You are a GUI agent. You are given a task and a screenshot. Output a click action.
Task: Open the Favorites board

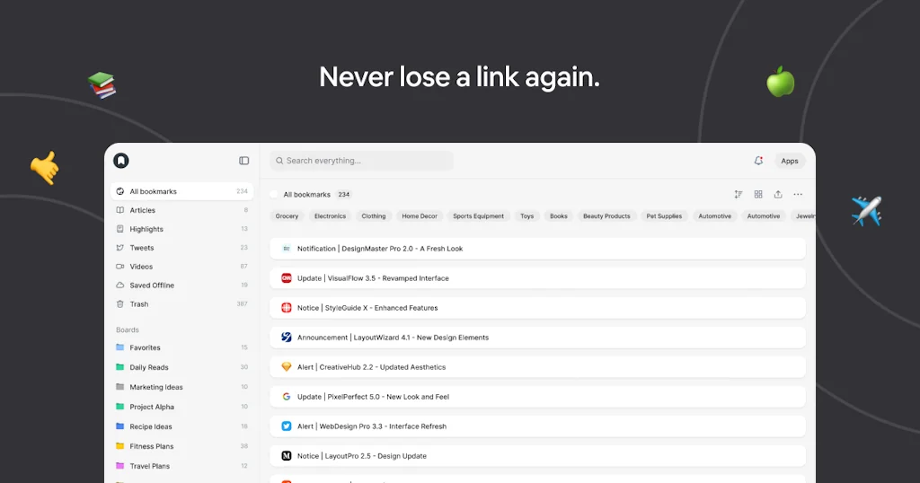[145, 347]
